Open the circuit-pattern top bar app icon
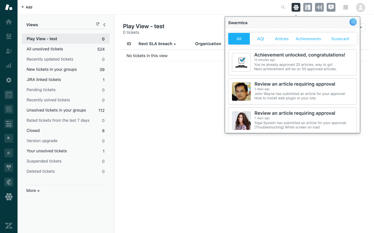This screenshot has width=374, height=233. [308, 7]
